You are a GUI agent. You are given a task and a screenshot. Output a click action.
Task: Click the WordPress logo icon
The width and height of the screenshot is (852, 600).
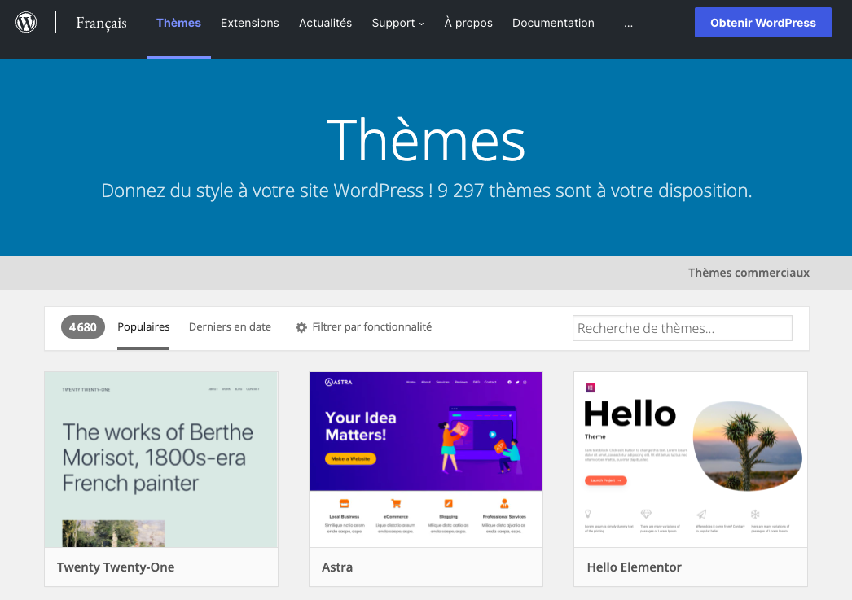[x=26, y=22]
